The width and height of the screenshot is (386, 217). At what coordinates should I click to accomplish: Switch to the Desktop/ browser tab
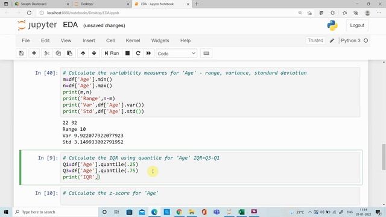coord(101,4)
